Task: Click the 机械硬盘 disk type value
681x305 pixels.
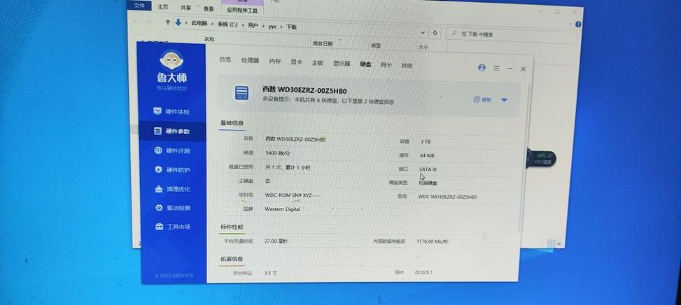Action: point(428,183)
